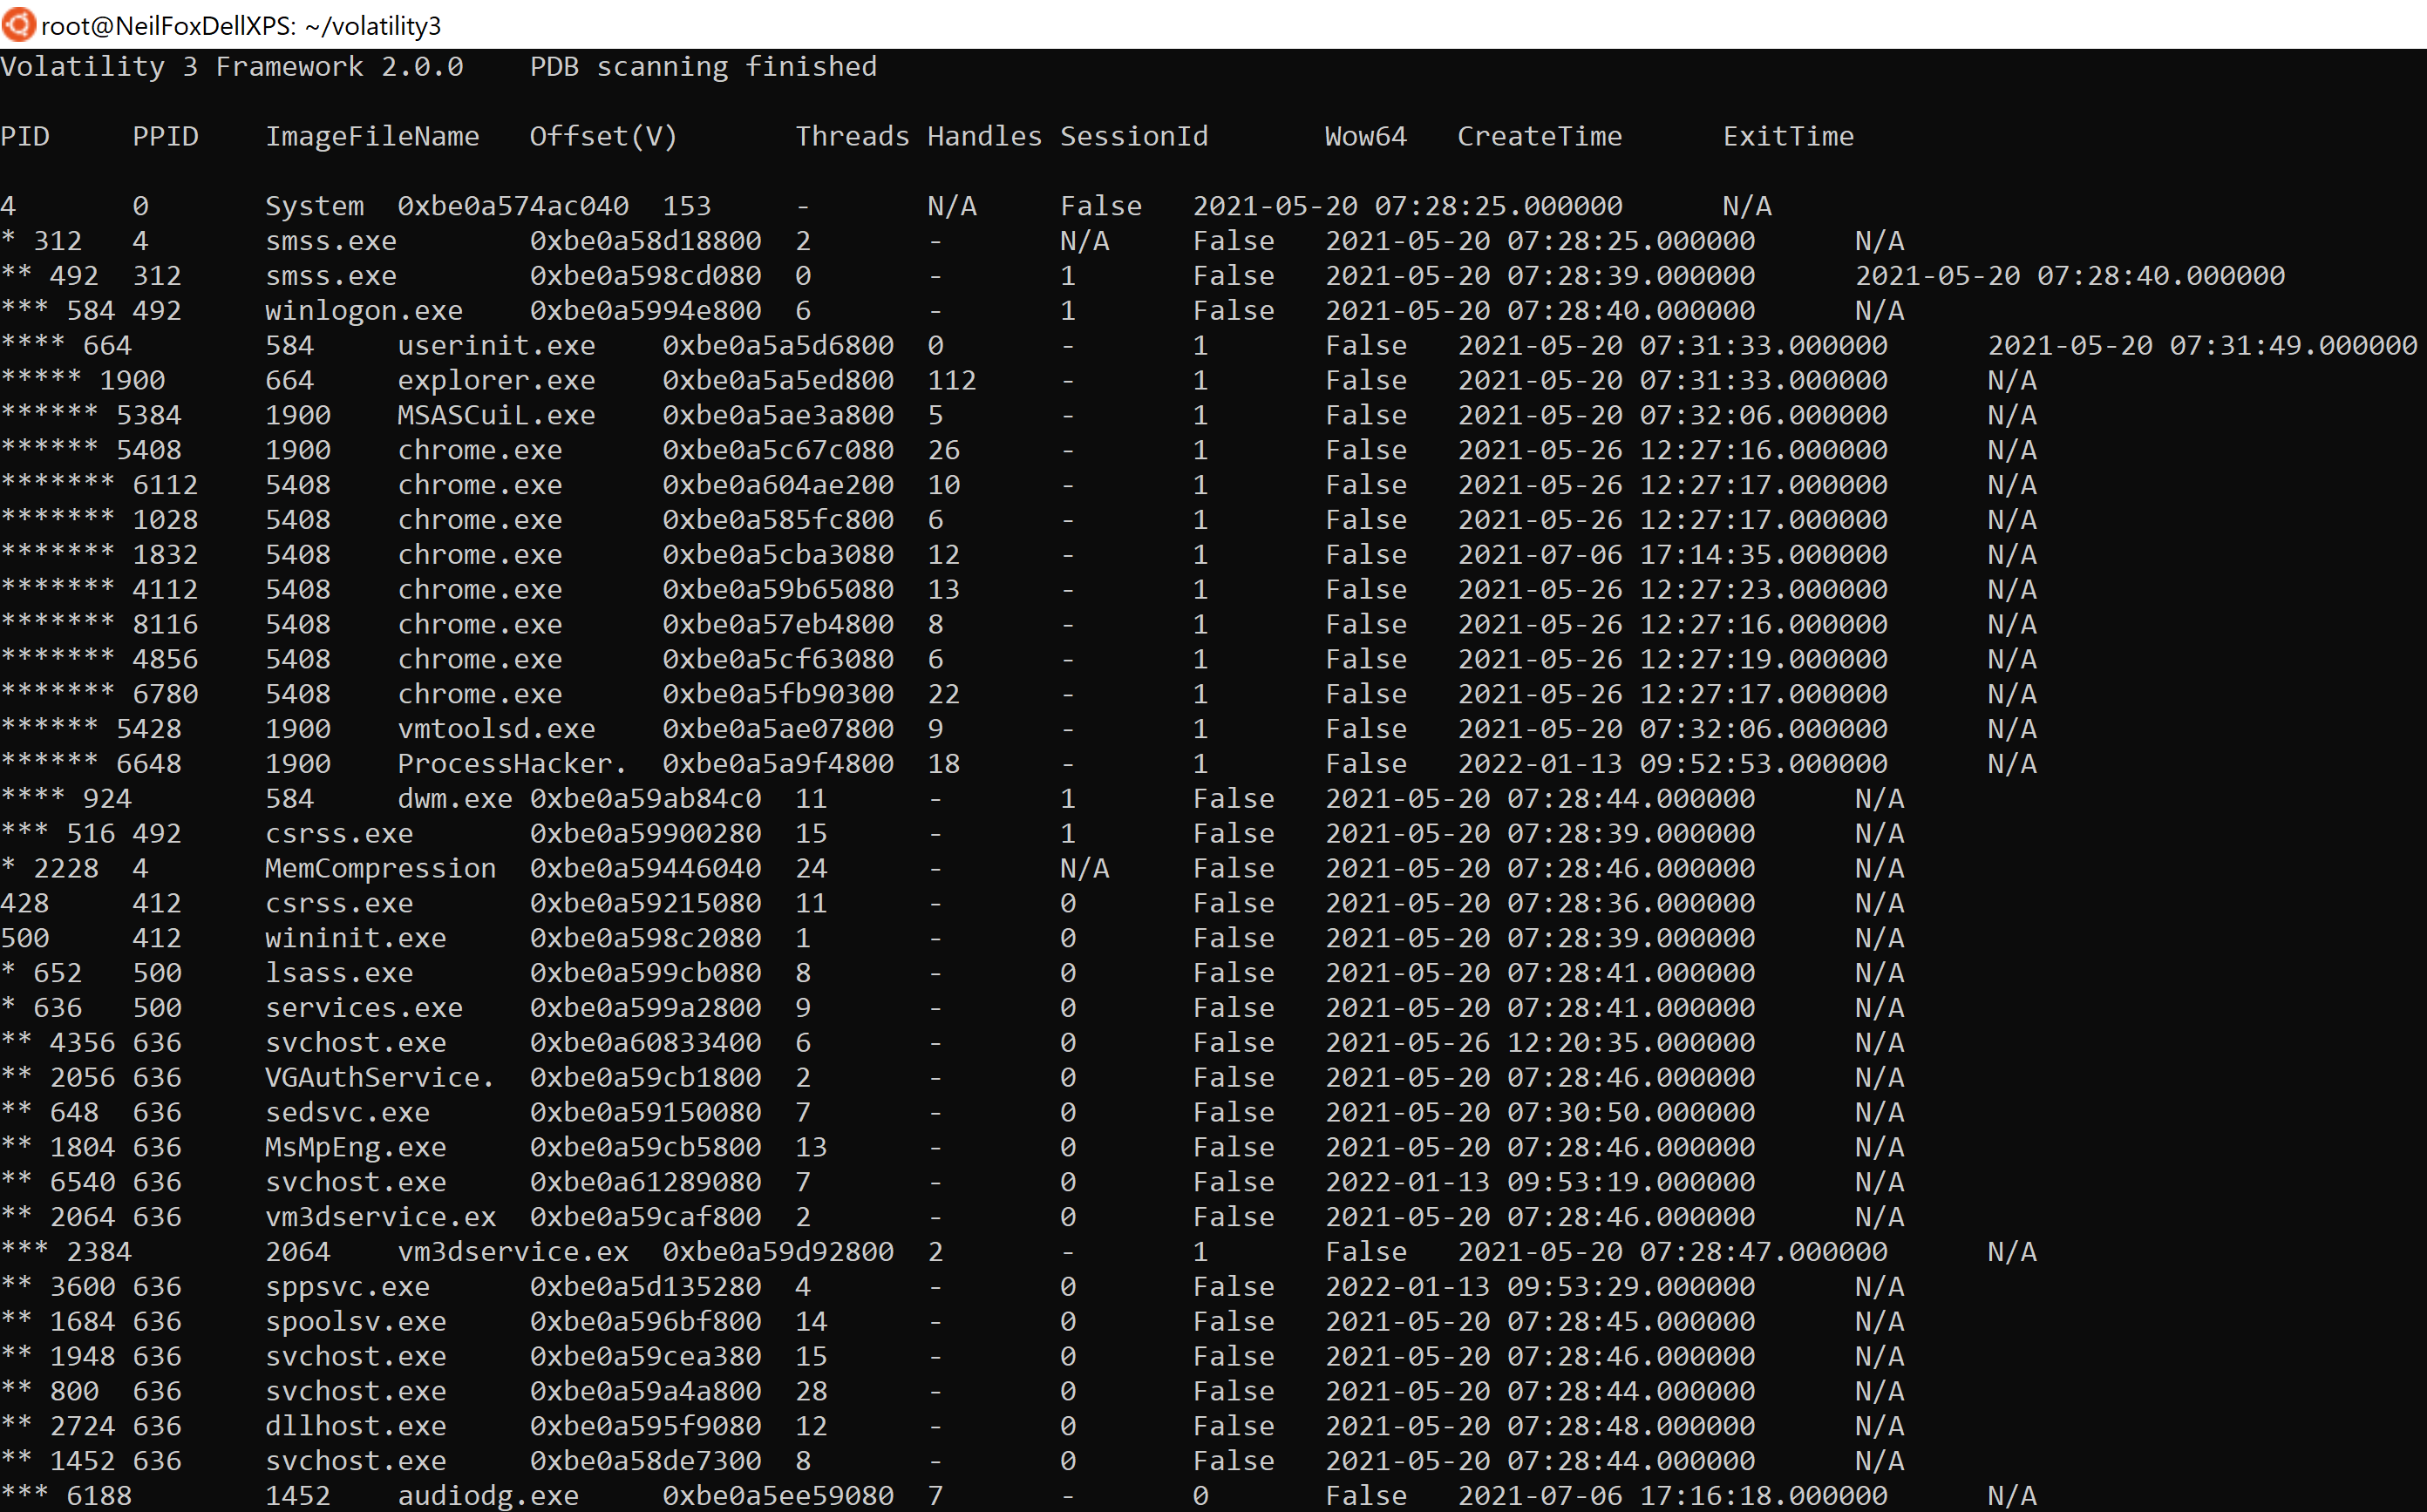Select the lsass.exe process row
The height and width of the screenshot is (1512, 2427).
[339, 972]
